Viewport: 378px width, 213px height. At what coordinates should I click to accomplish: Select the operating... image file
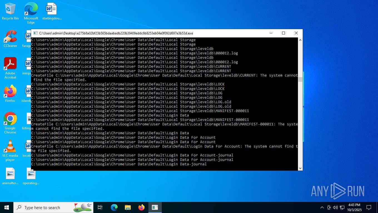coord(31,176)
